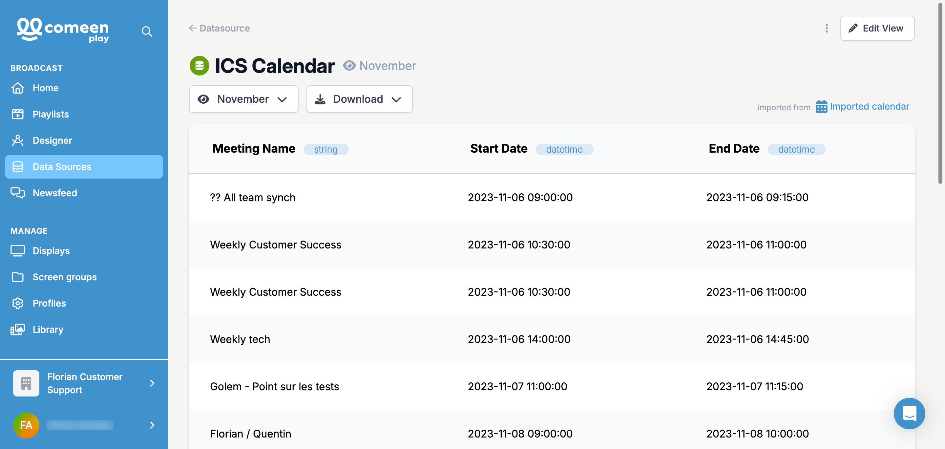Expand the user account chevron

click(x=152, y=425)
